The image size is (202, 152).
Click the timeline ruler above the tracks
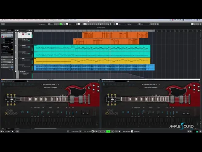[94, 30]
